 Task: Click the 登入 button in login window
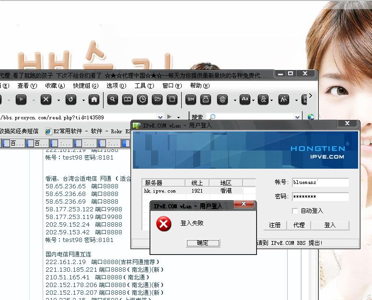(330, 225)
